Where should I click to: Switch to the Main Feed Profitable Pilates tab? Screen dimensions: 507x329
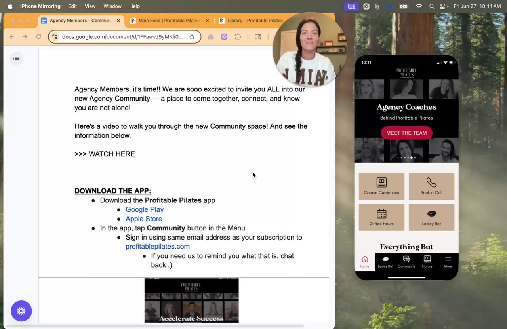(170, 21)
